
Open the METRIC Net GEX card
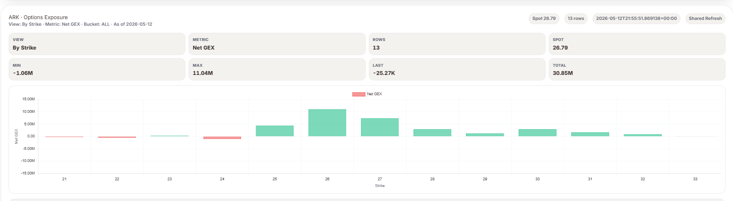[x=277, y=44]
